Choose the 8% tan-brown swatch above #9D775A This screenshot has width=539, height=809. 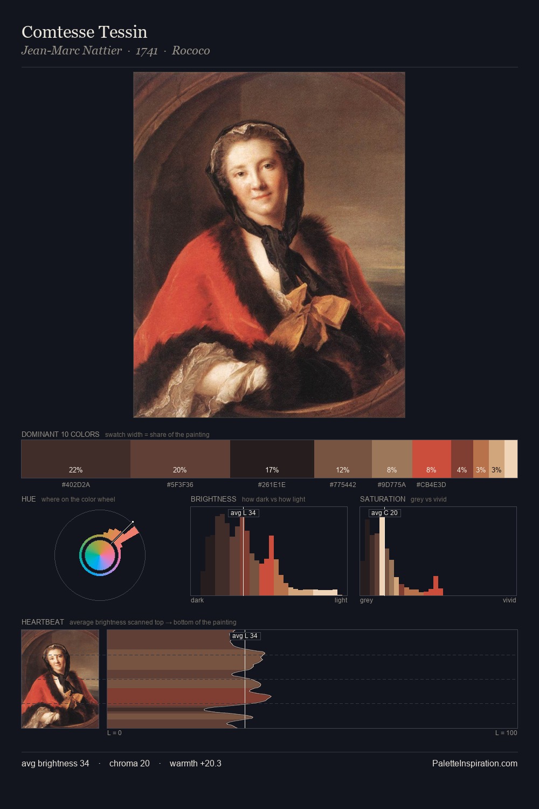392,459
